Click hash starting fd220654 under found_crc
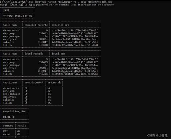Screen dimensions: 171x139 point(75,71)
